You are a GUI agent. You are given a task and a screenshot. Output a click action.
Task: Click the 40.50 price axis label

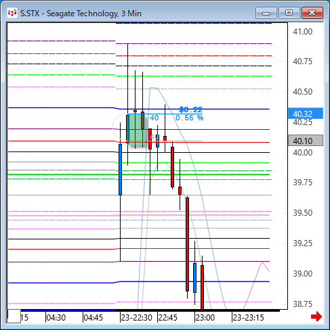[x=303, y=92]
